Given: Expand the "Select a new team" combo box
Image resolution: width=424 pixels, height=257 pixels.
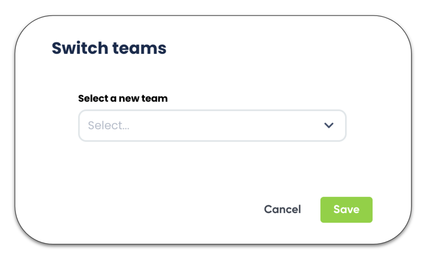Looking at the screenshot, I should (212, 126).
